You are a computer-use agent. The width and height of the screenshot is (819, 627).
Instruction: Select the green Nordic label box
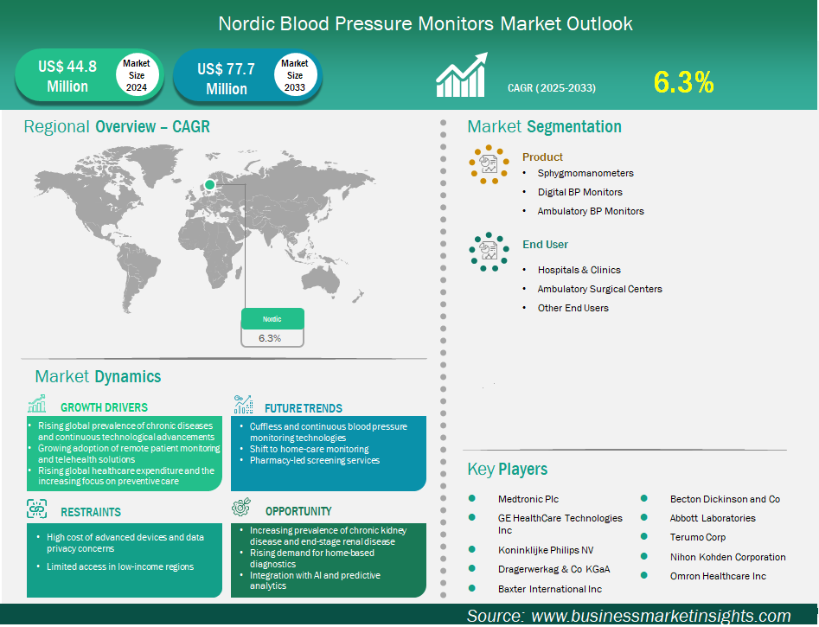tap(272, 318)
